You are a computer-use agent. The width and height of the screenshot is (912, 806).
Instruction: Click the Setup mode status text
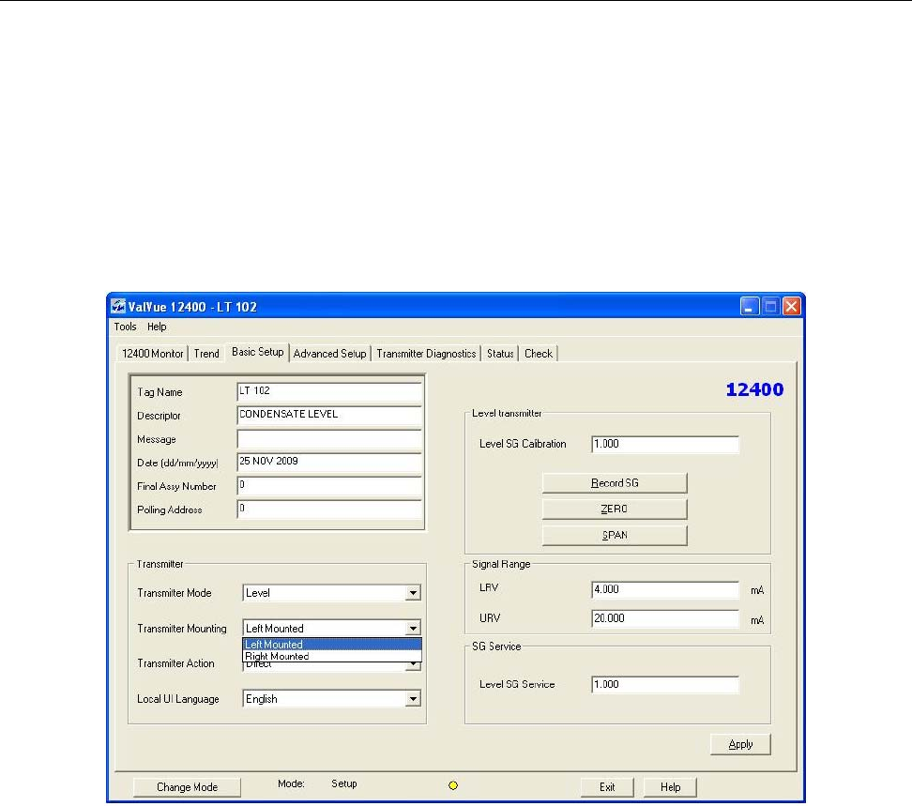[x=343, y=783]
